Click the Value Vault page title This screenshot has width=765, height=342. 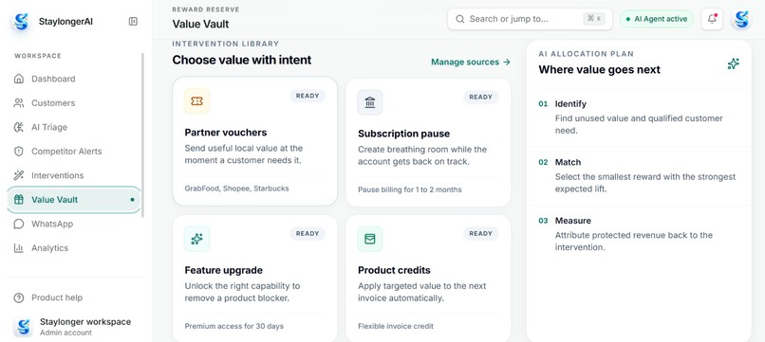pyautogui.click(x=200, y=24)
